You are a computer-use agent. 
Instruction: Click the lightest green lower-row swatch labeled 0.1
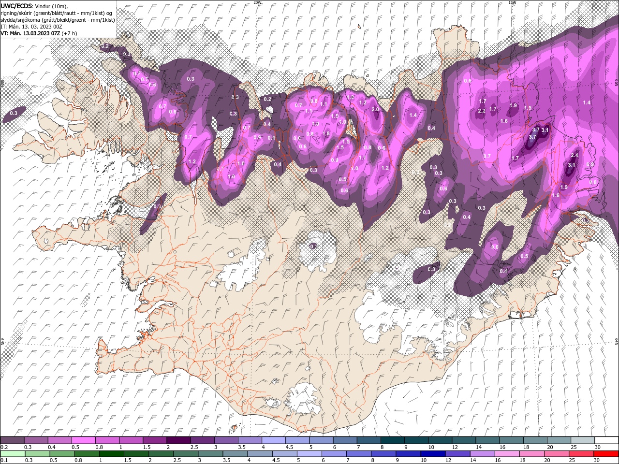coord(13,453)
